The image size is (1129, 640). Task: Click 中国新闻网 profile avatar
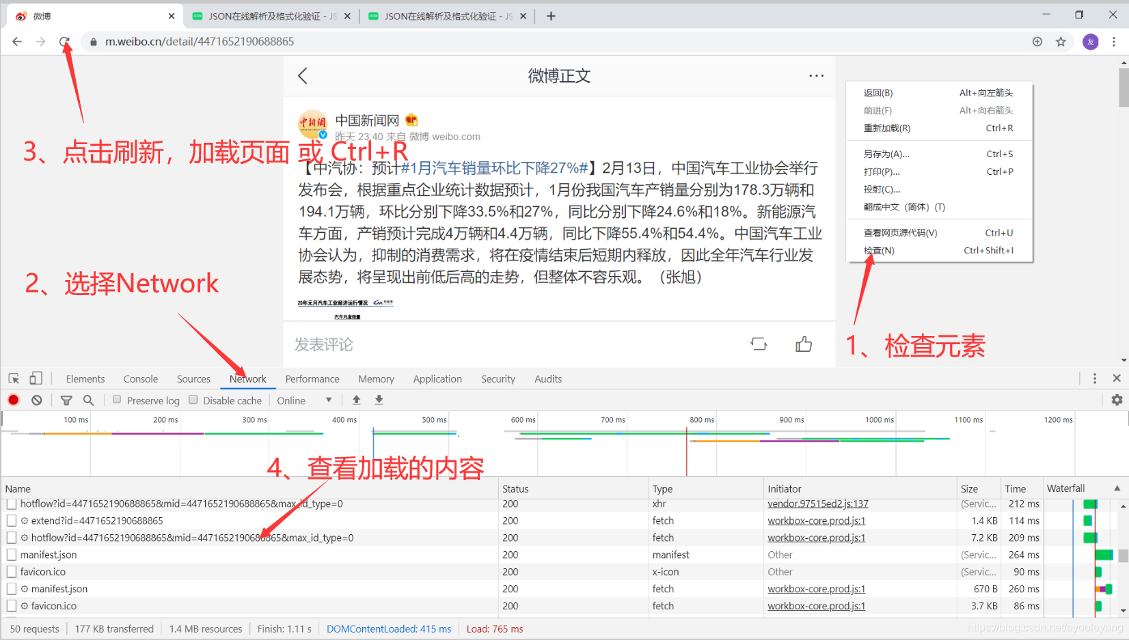[312, 124]
